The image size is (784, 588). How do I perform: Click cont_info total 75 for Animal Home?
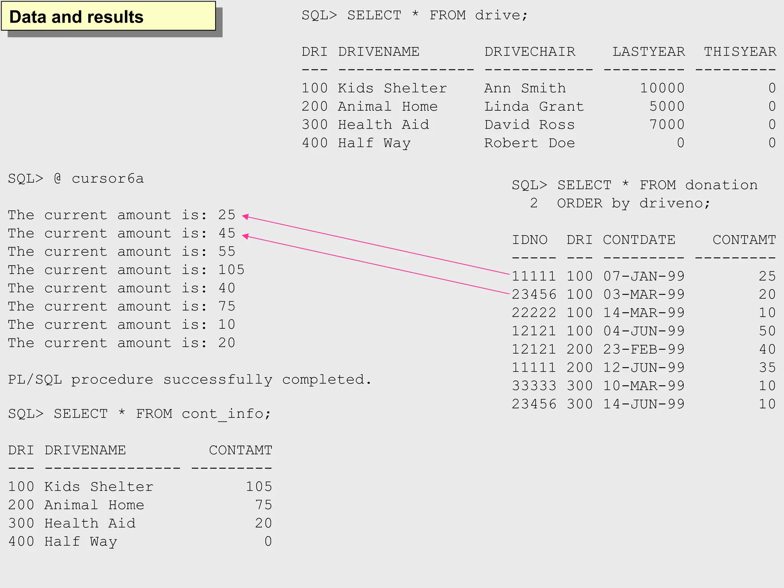[263, 505]
